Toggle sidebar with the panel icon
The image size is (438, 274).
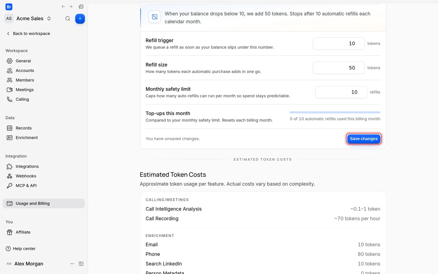[81, 264]
